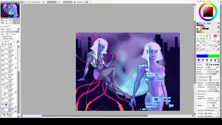Select Layer47 in the layer list
Image resolution: width=222 pixels, height=125 pixels.
coord(9,81)
